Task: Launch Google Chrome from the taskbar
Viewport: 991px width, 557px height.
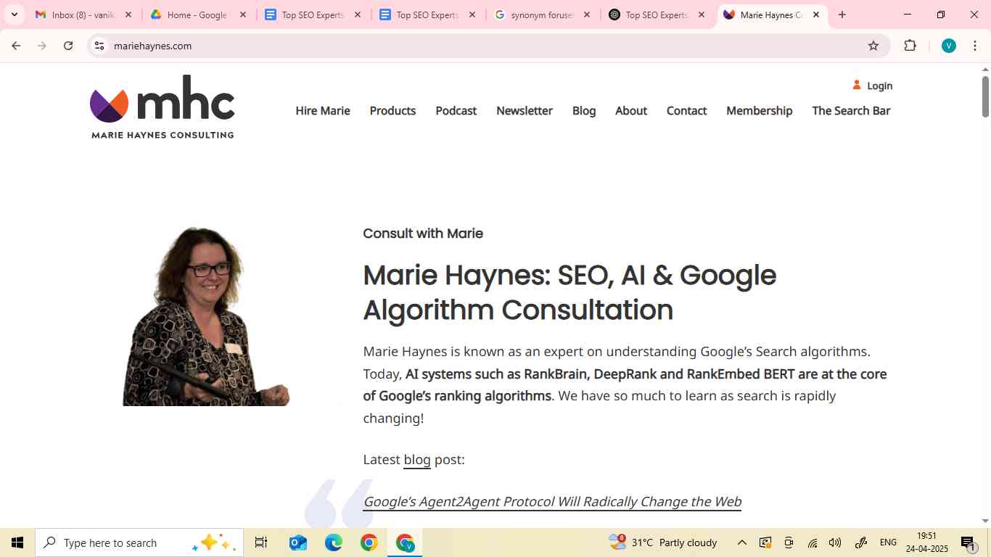Action: pos(369,542)
